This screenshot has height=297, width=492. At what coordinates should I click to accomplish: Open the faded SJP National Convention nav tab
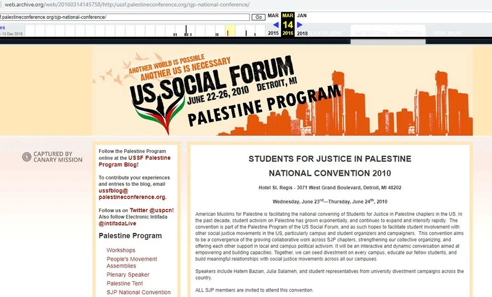388,33
